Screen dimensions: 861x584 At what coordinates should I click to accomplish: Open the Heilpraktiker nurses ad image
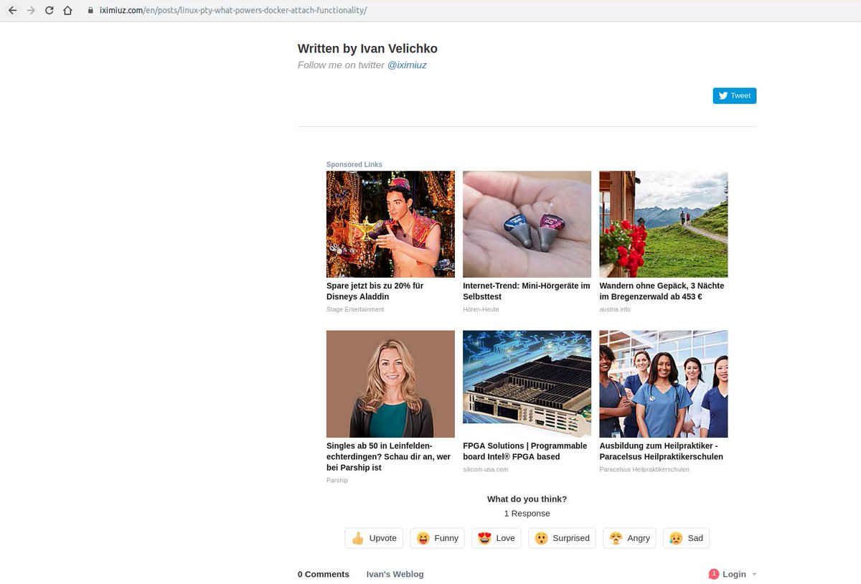tap(663, 384)
